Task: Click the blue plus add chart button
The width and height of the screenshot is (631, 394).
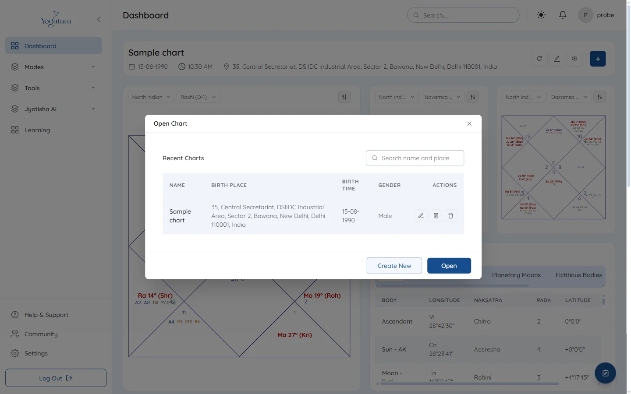Action: (598, 59)
